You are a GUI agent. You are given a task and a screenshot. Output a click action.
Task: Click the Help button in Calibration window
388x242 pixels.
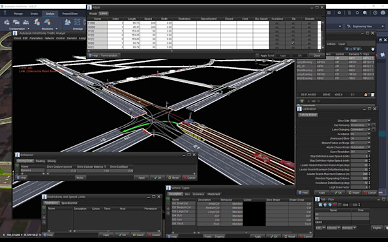[x=303, y=192]
